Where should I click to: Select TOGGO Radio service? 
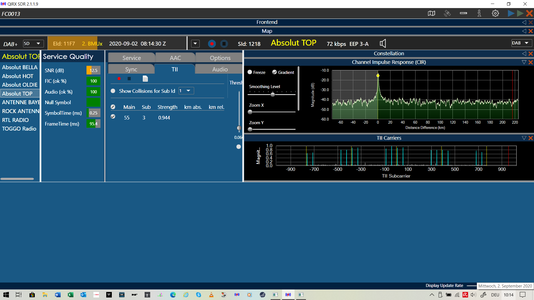(19, 129)
